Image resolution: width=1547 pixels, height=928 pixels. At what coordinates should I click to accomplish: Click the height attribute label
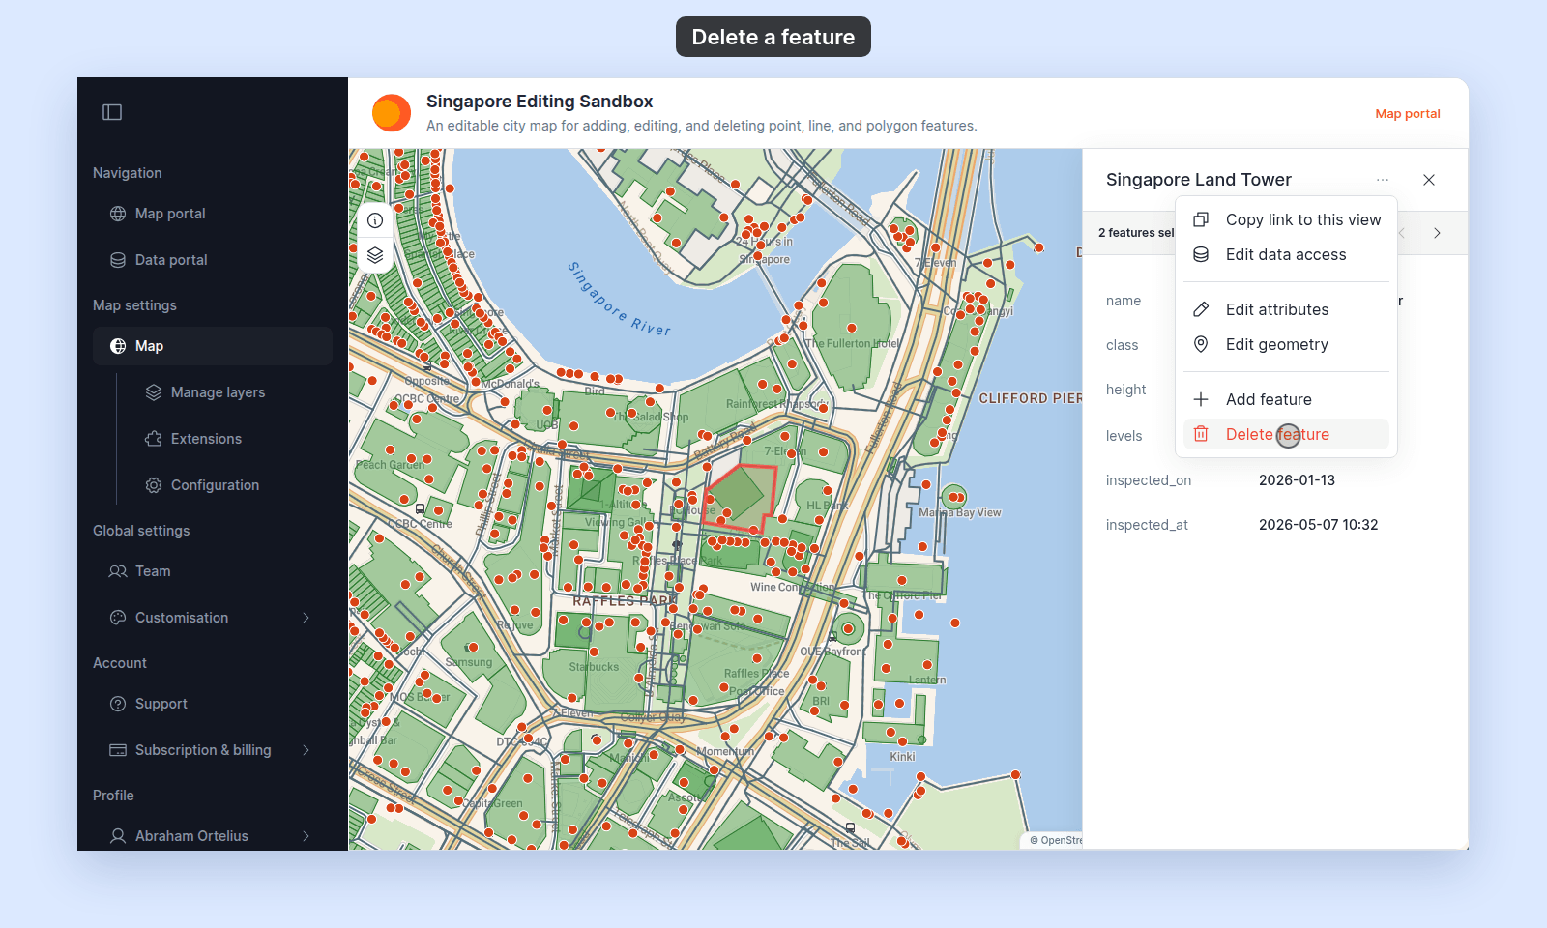1126,390
